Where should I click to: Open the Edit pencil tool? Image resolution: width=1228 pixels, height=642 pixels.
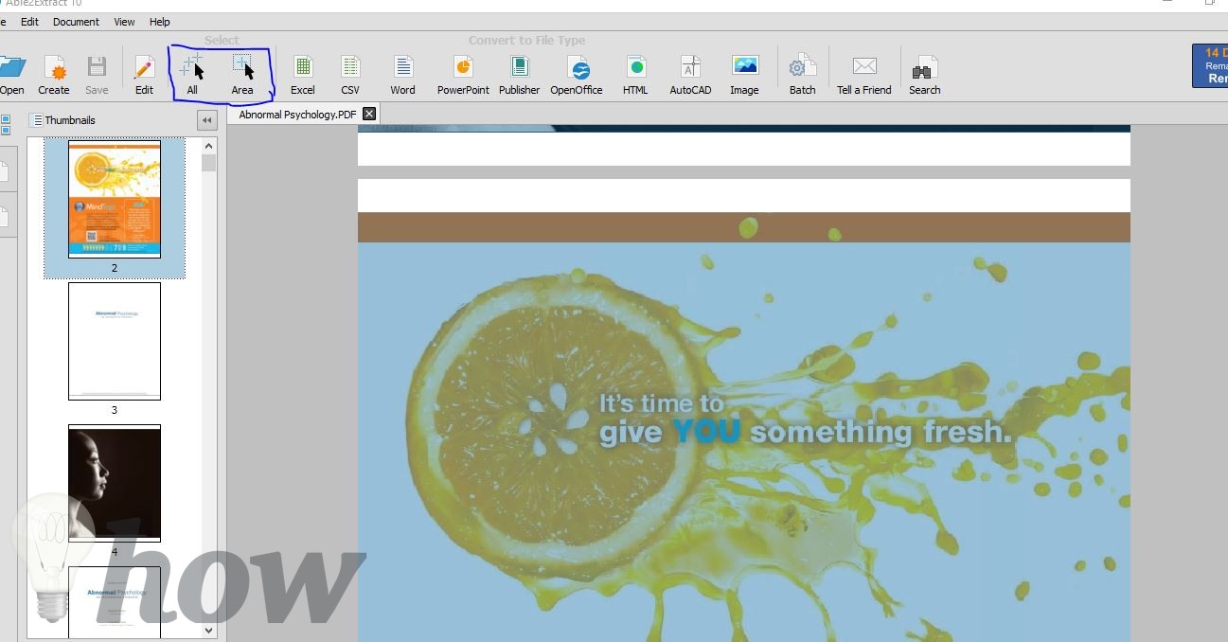click(144, 67)
